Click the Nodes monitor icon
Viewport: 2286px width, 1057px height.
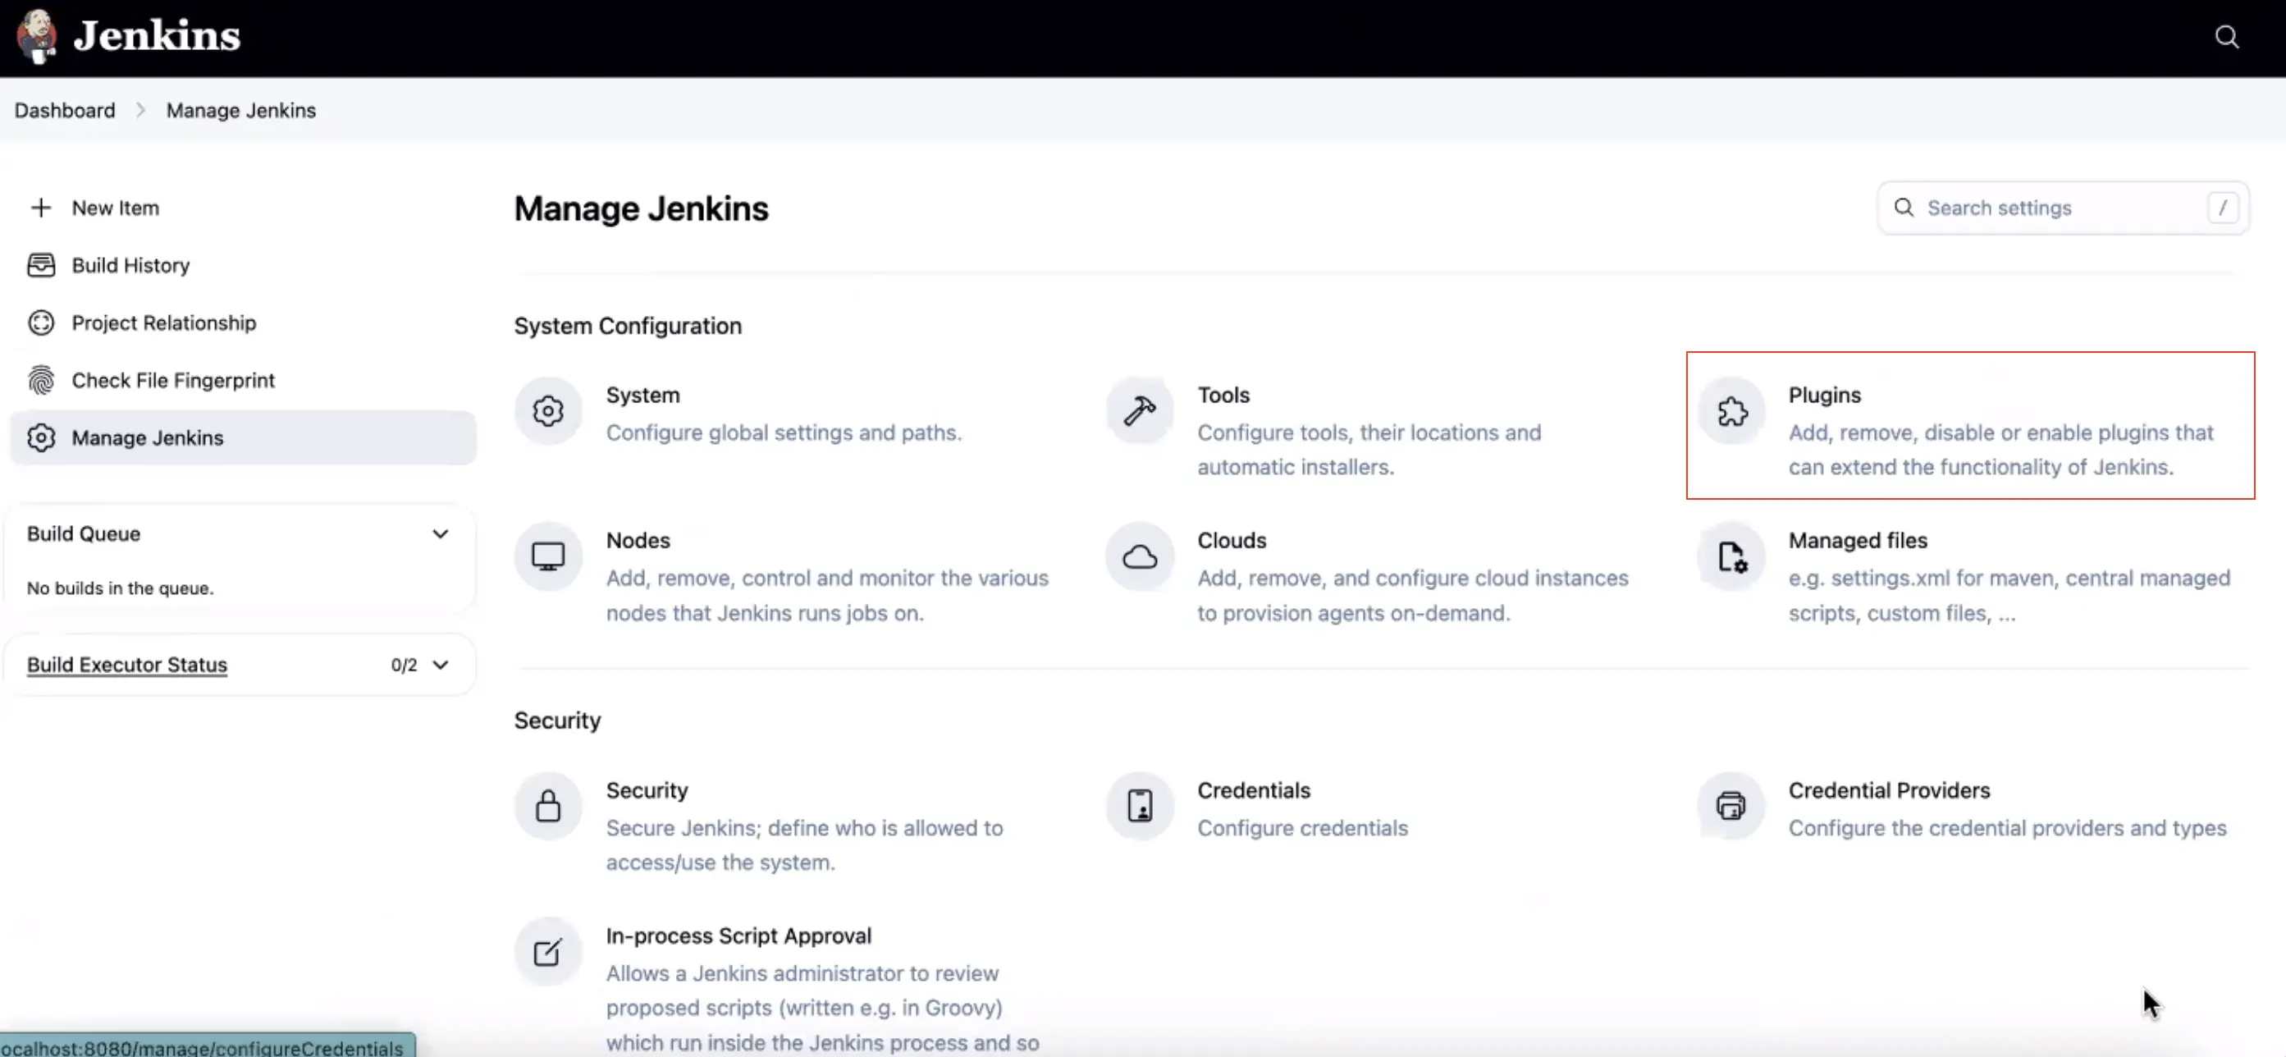click(548, 556)
